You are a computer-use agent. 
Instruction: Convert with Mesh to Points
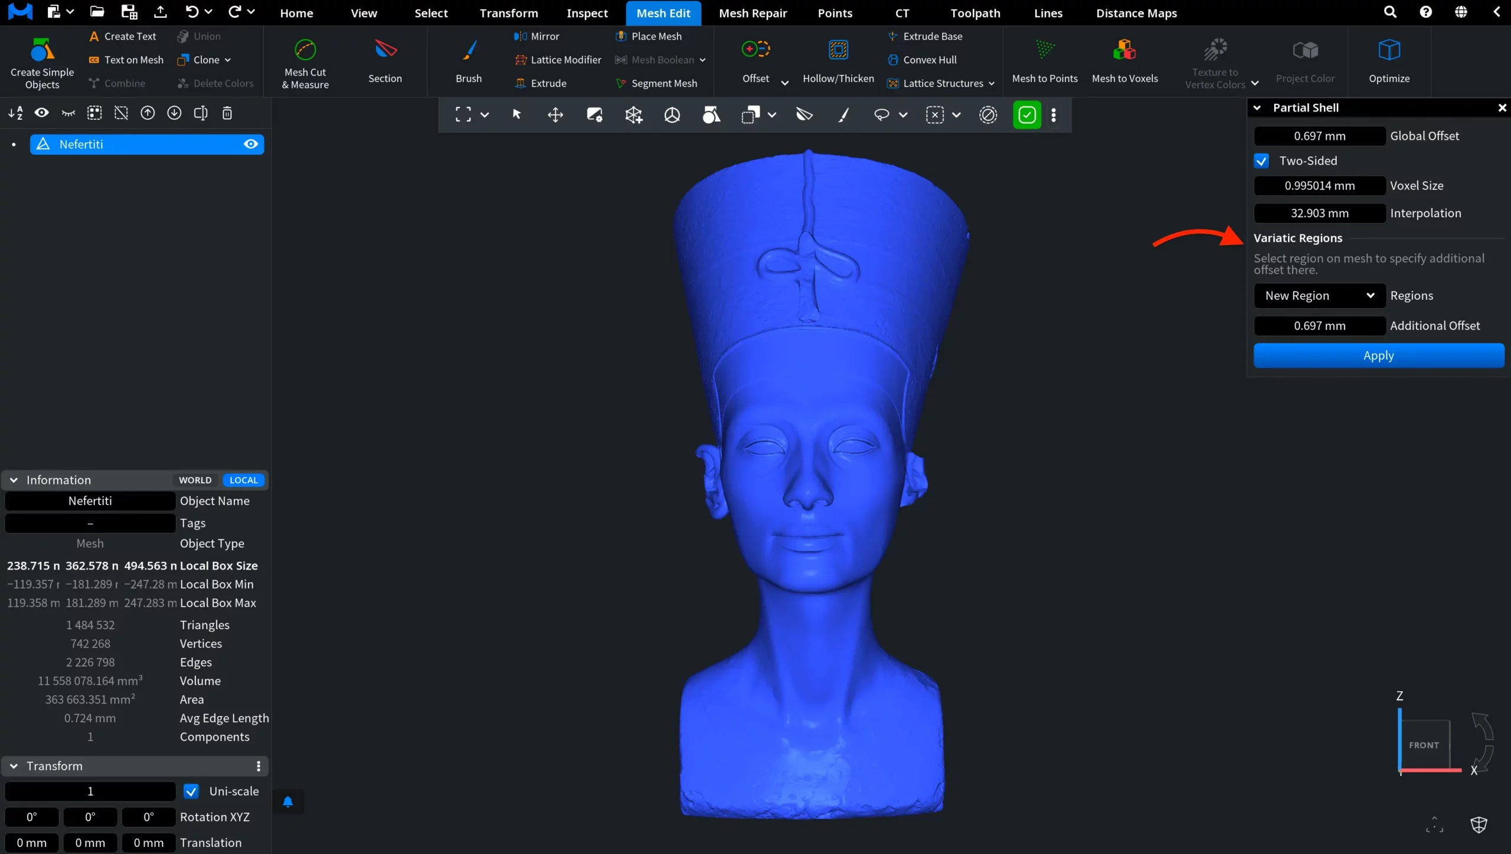[x=1045, y=61]
